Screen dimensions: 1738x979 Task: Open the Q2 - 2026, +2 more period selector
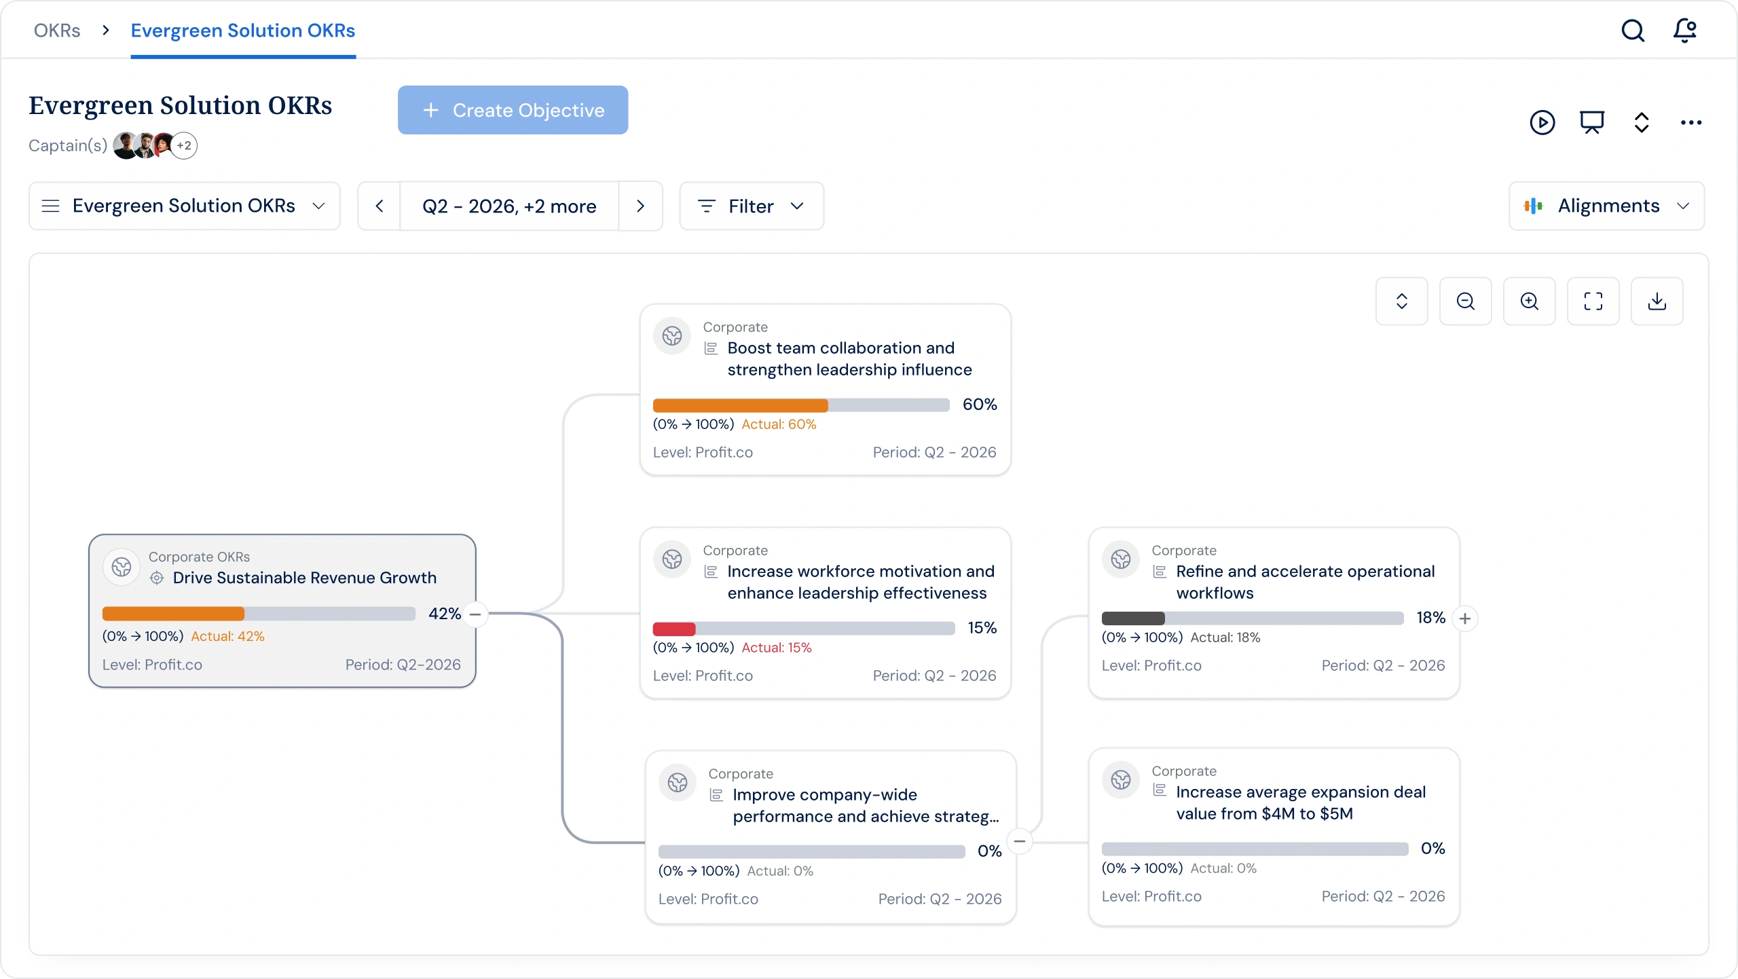509,206
